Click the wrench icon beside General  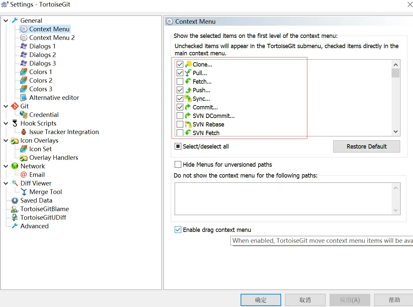tap(15, 20)
